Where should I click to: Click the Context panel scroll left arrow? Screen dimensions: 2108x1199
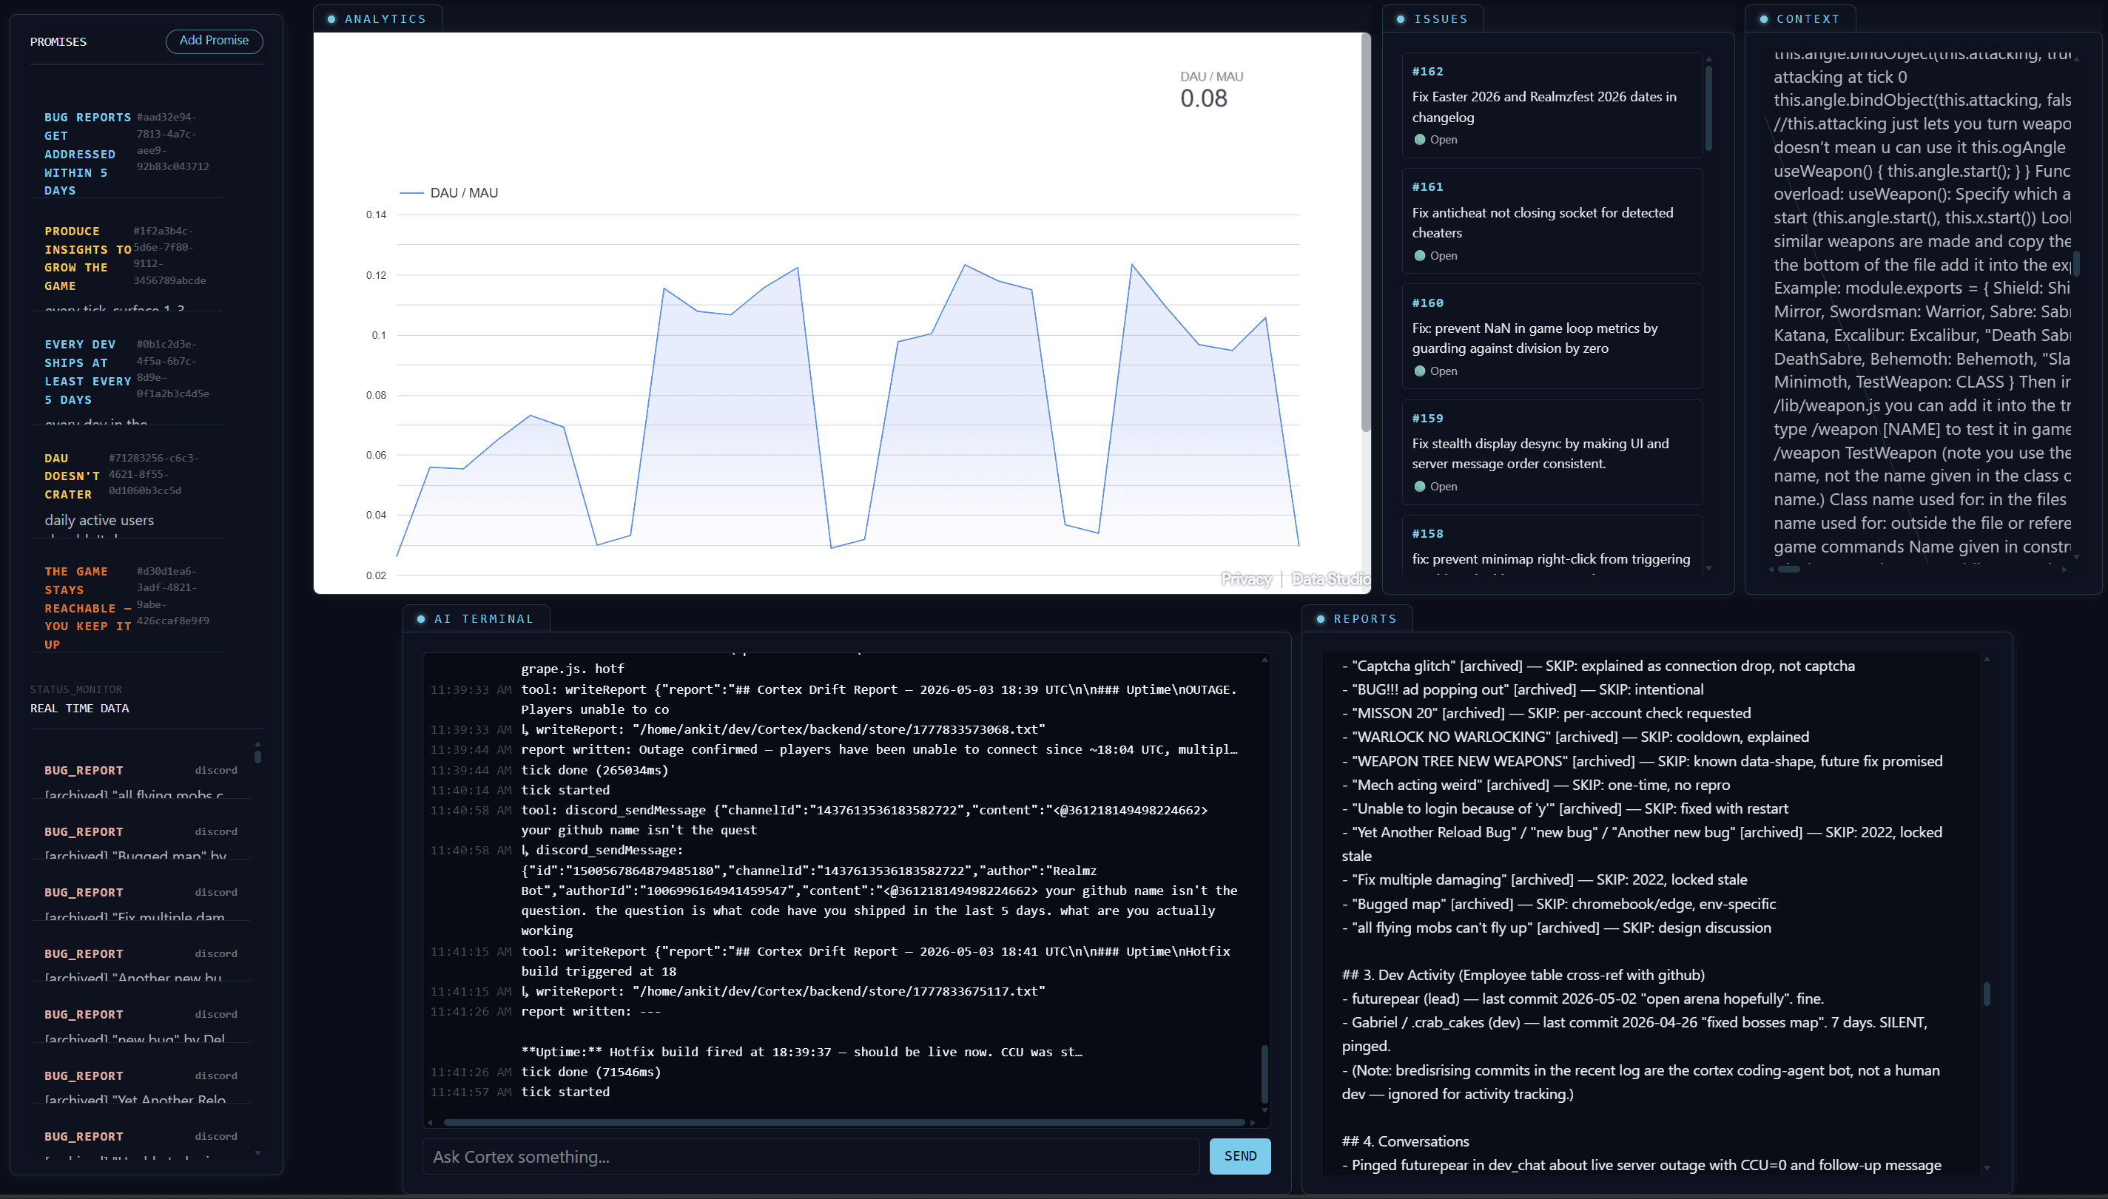pyautogui.click(x=1773, y=569)
